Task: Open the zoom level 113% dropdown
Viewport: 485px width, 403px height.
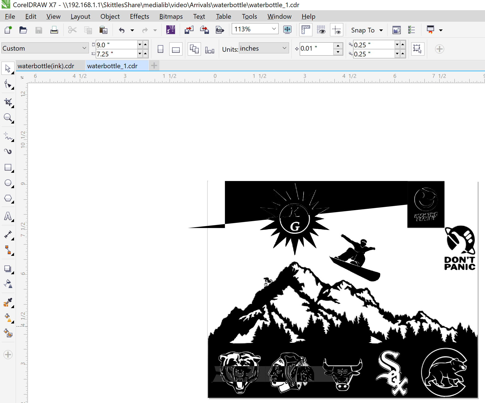Action: pyautogui.click(x=274, y=29)
